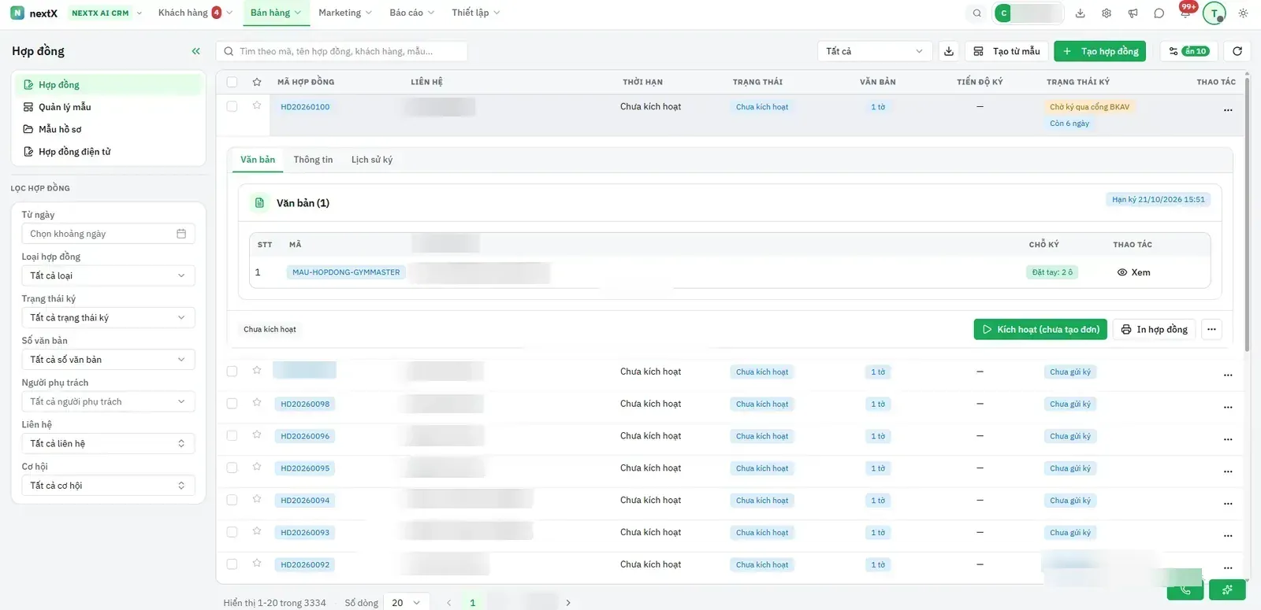Tick checkbox for HD20260100 row
This screenshot has height=610, width=1261.
232,106
